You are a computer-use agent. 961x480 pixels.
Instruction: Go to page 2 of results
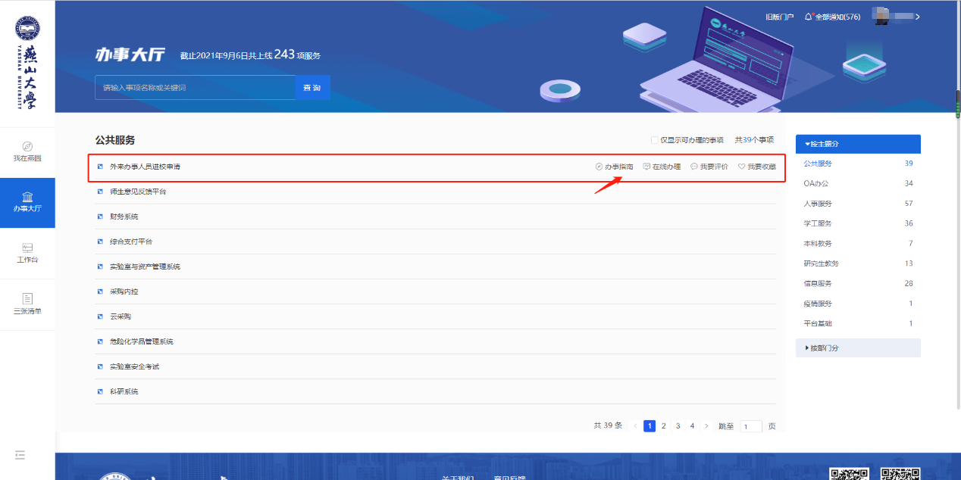(x=664, y=426)
